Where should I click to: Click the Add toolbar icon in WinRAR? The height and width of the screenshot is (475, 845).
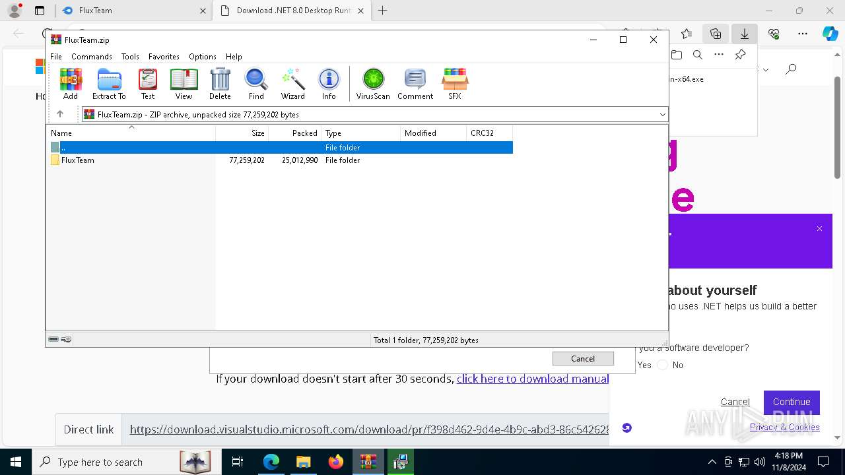pyautogui.click(x=71, y=84)
